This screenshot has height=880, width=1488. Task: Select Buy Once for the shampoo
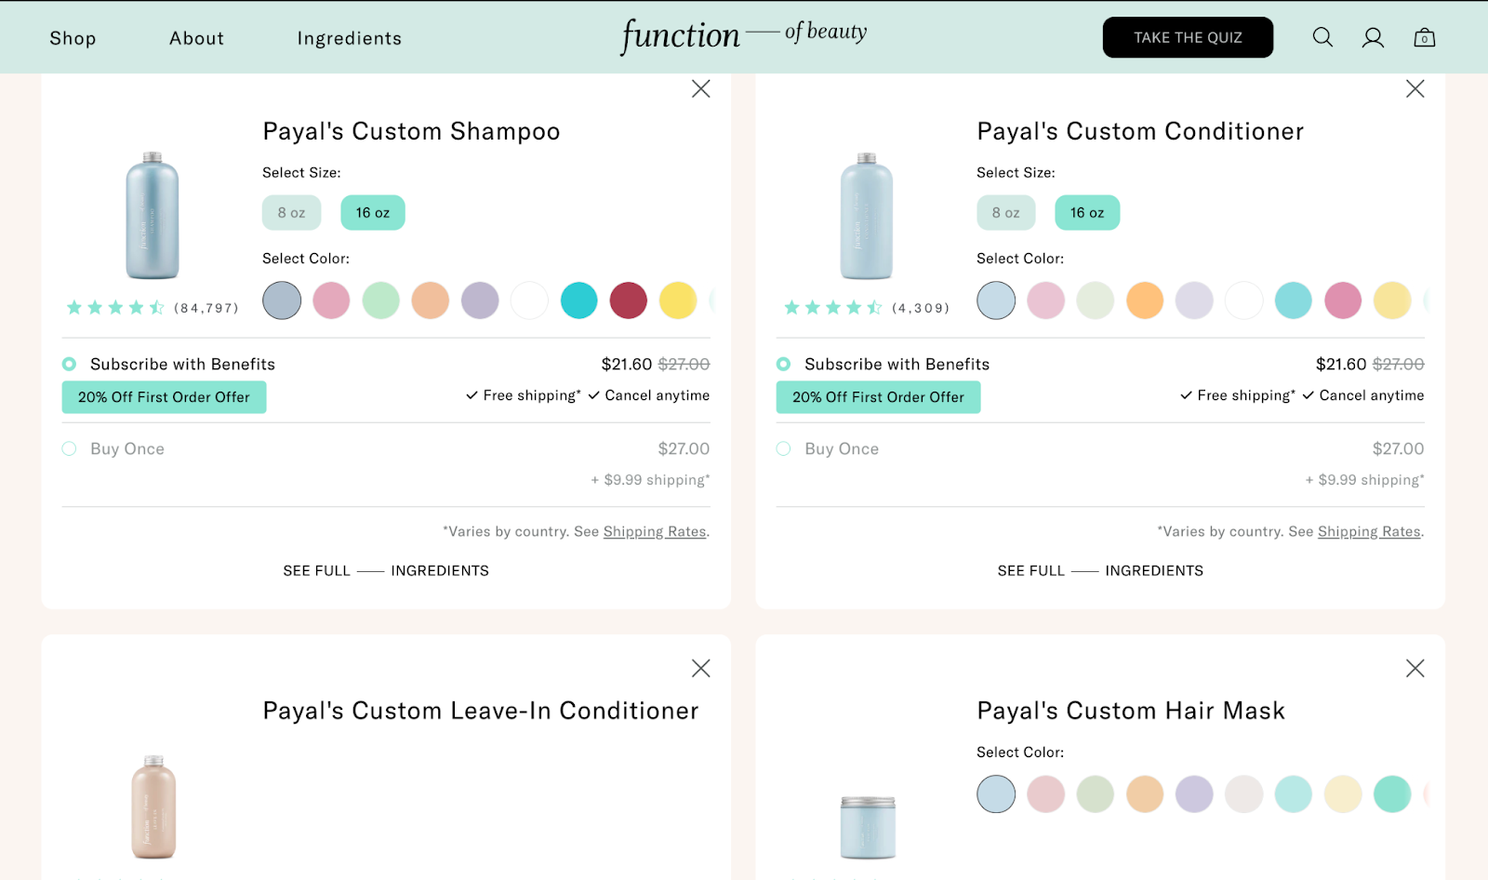(x=69, y=448)
